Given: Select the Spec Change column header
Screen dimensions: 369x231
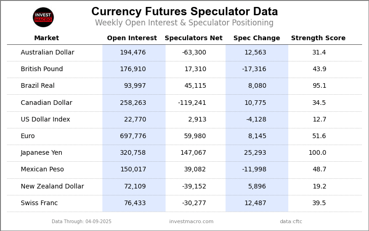Looking at the screenshot, I should pyautogui.click(x=256, y=38).
